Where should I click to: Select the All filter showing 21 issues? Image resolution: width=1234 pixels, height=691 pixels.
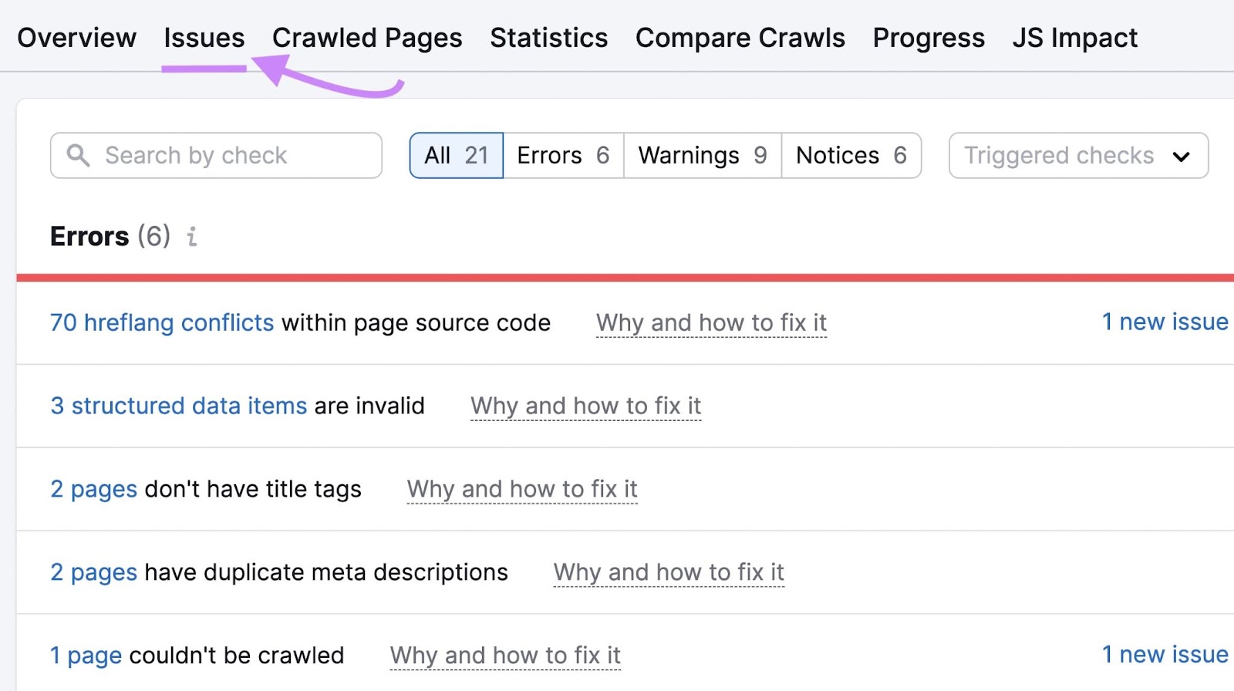(x=456, y=155)
